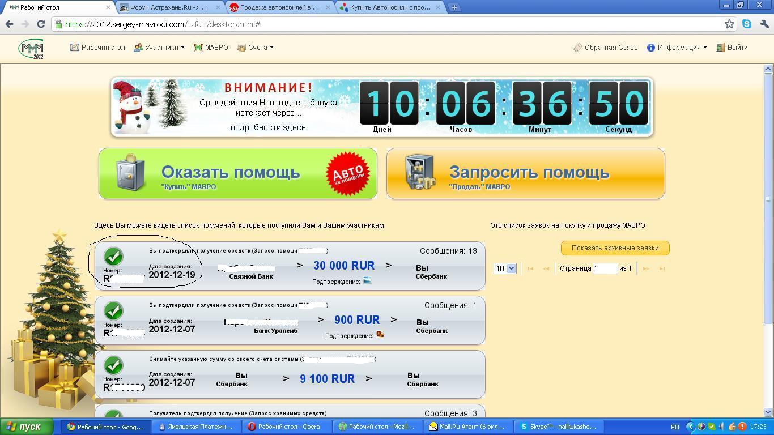Screen dimensions: 774x435
Task: Expand the Счета dropdown menu
Action: 255,48
